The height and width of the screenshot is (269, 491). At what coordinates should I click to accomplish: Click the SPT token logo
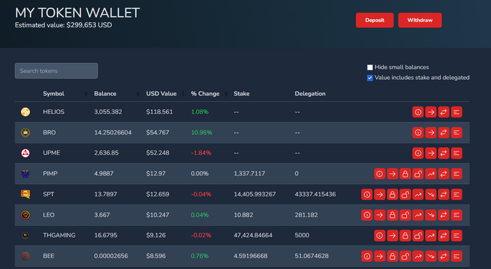pos(26,194)
